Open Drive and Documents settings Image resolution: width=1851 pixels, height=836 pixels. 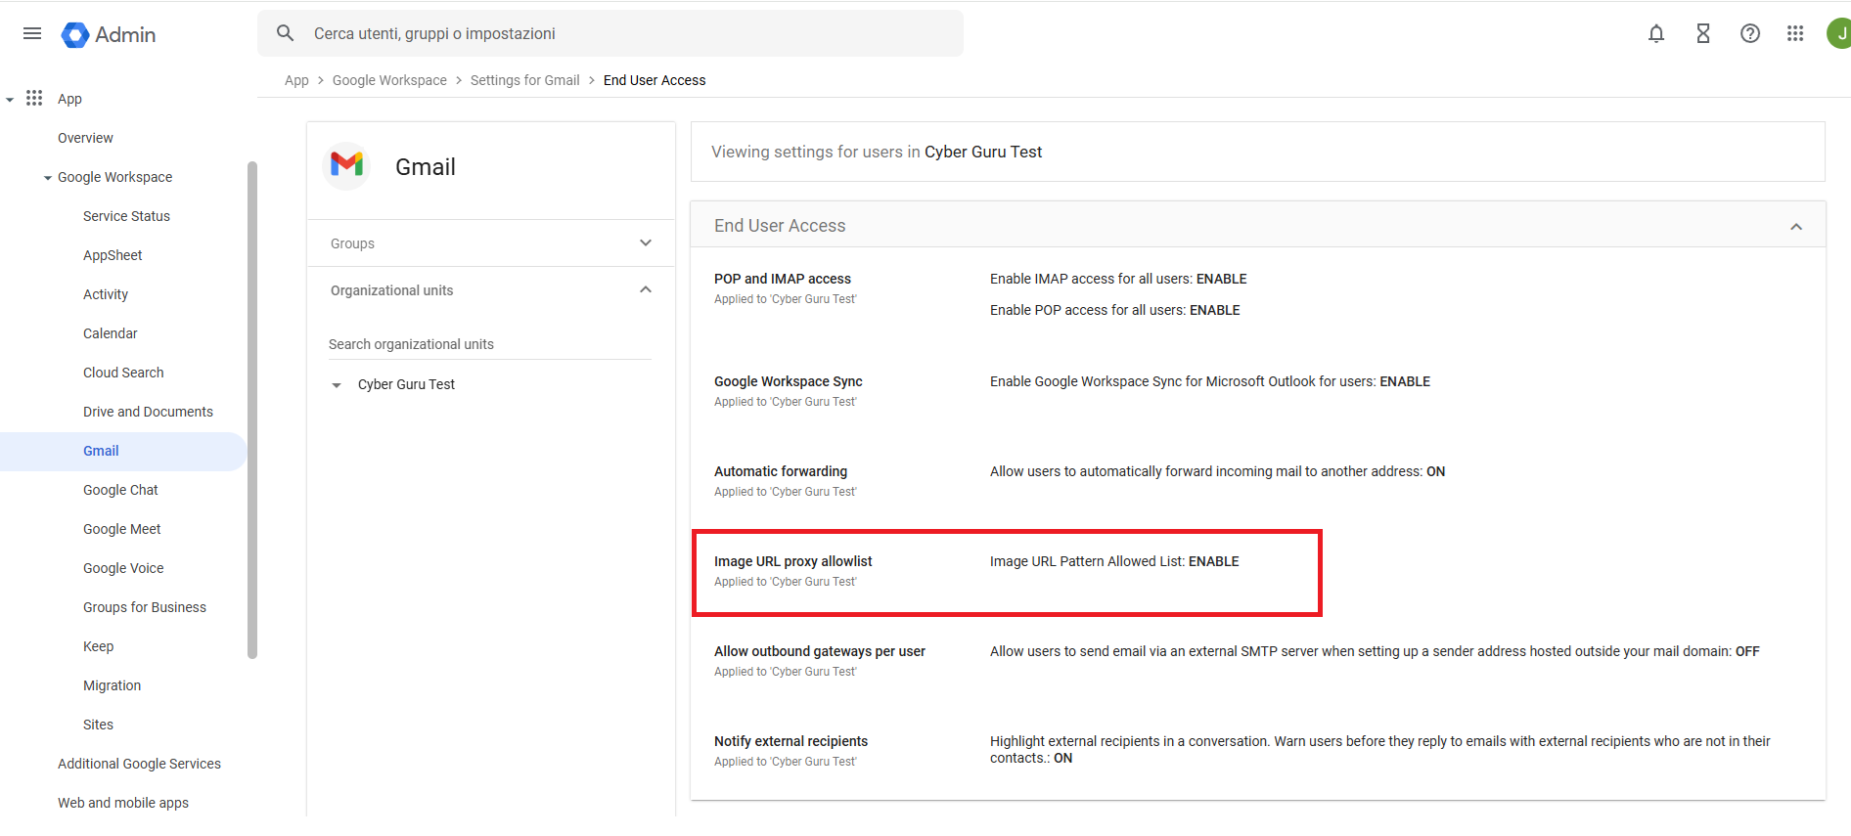(148, 412)
